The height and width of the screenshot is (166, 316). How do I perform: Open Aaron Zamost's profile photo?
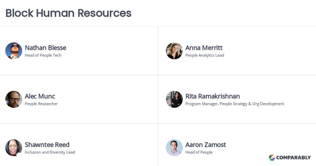pos(174,148)
